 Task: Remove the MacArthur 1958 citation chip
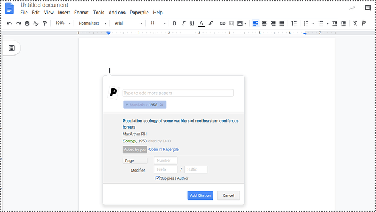162,105
